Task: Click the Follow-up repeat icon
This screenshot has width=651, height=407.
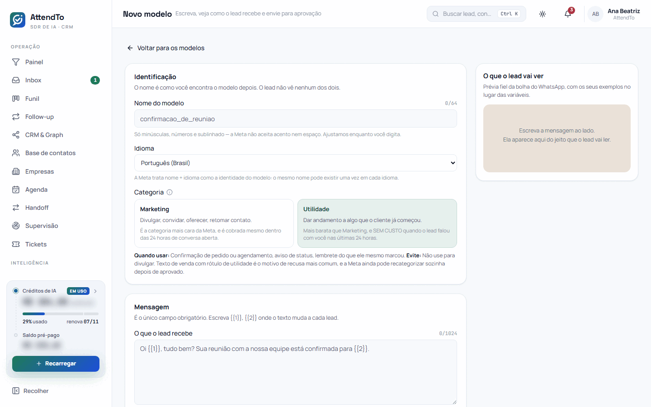Action: 16,117
